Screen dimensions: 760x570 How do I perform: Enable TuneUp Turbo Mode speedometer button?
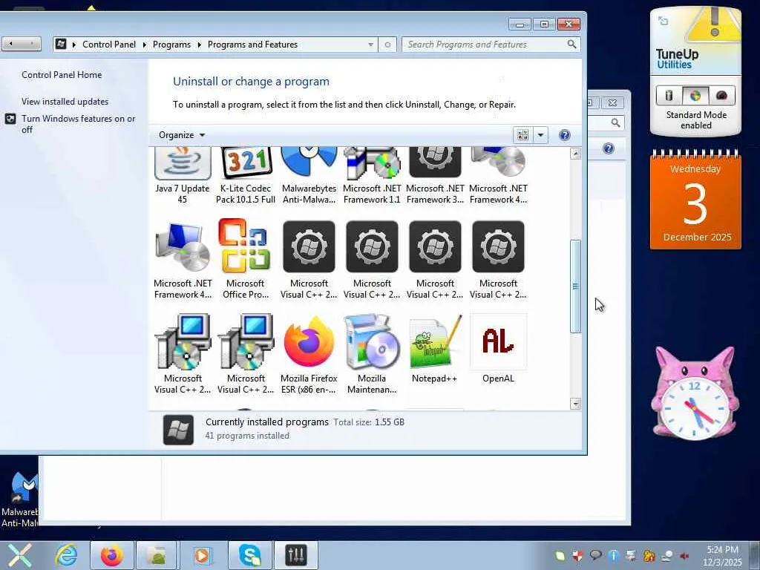721,96
